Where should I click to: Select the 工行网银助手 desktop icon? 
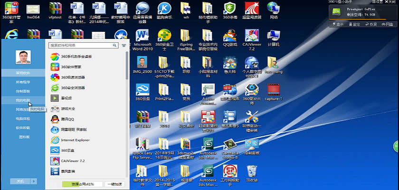[x=230, y=175]
